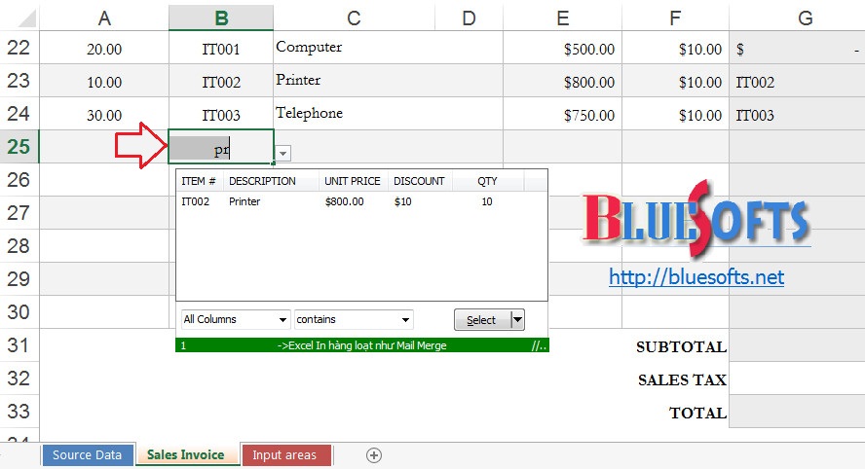Expand the Select button's arrow menu
Screen dimensions: 865x469
[517, 320]
